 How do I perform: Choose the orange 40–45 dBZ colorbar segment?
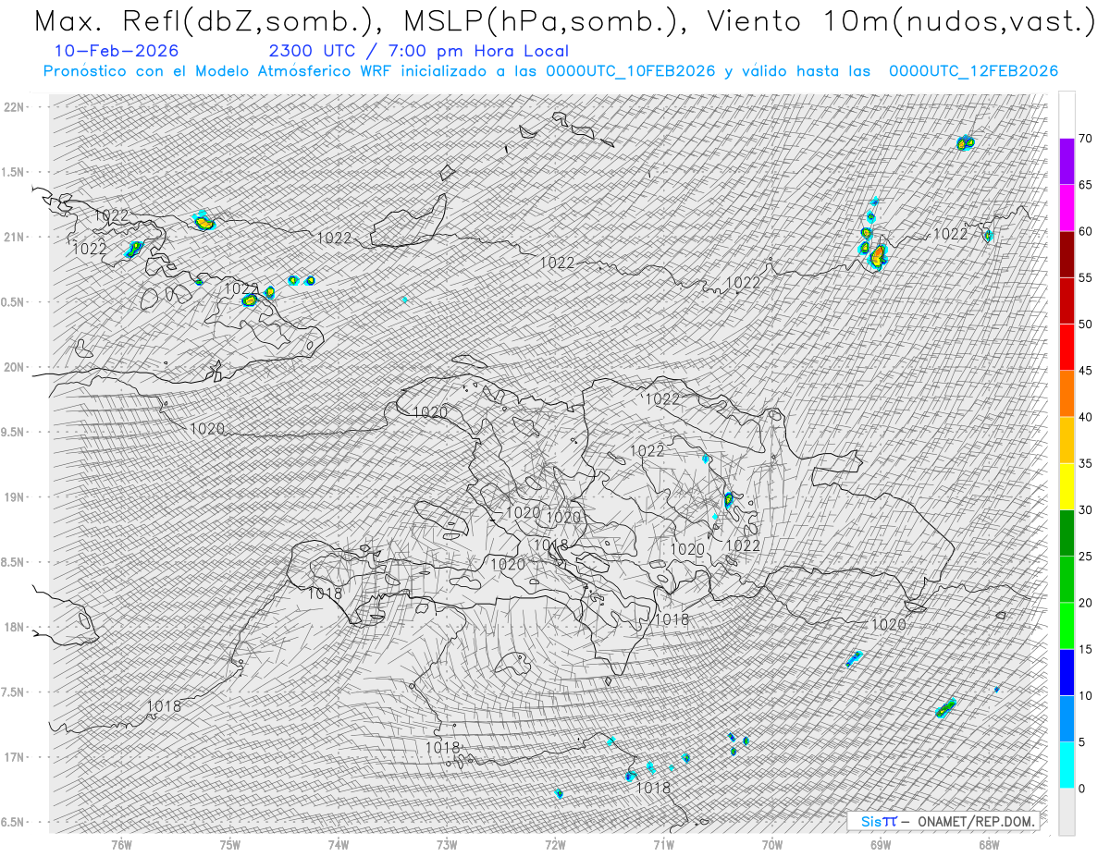[x=1067, y=394]
